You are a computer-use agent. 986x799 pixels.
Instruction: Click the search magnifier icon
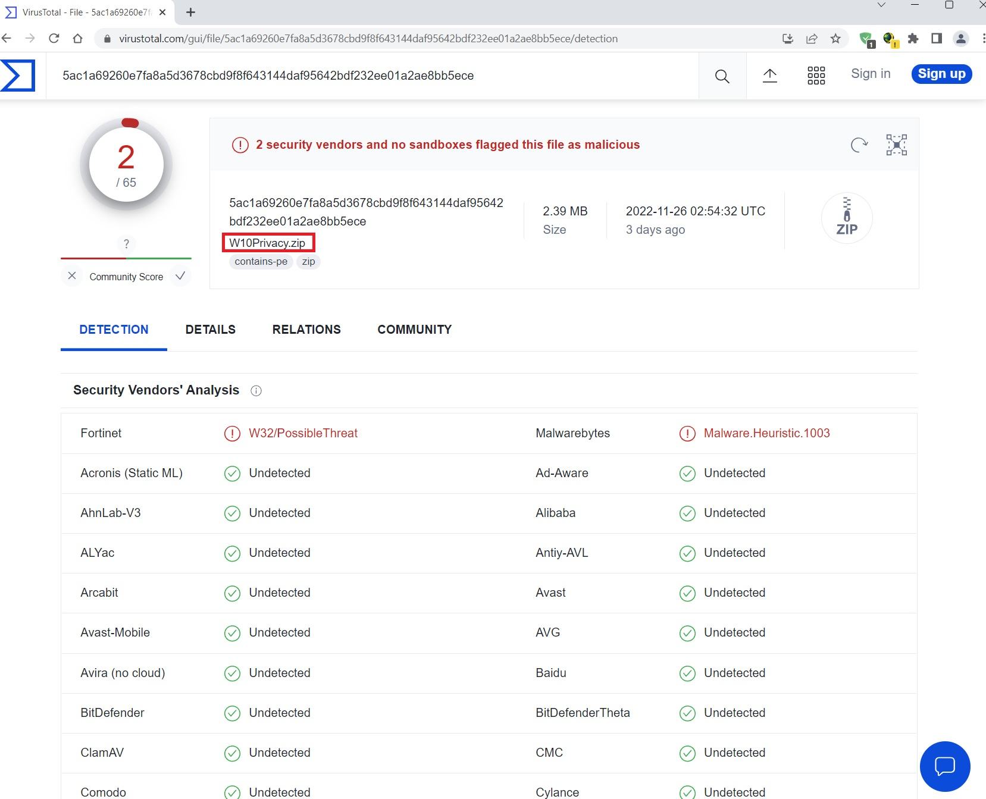click(722, 76)
